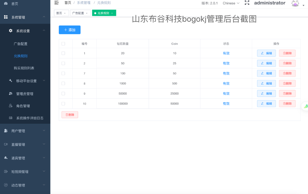Check the row with ID 1
Screen dimensions: 308x194
tap(63, 53)
